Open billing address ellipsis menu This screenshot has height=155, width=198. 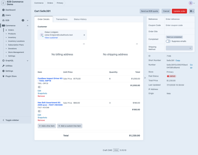tap(84, 44)
